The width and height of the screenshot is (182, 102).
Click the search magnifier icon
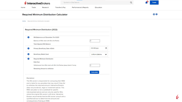click(131, 3)
